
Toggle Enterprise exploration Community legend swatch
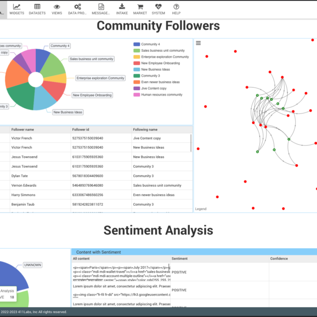[137, 57]
